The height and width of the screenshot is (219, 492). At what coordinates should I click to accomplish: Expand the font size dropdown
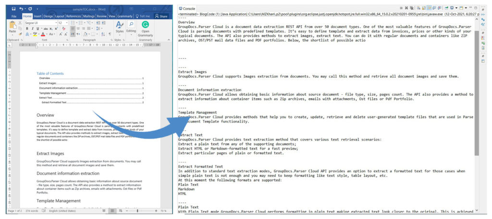click(x=67, y=23)
